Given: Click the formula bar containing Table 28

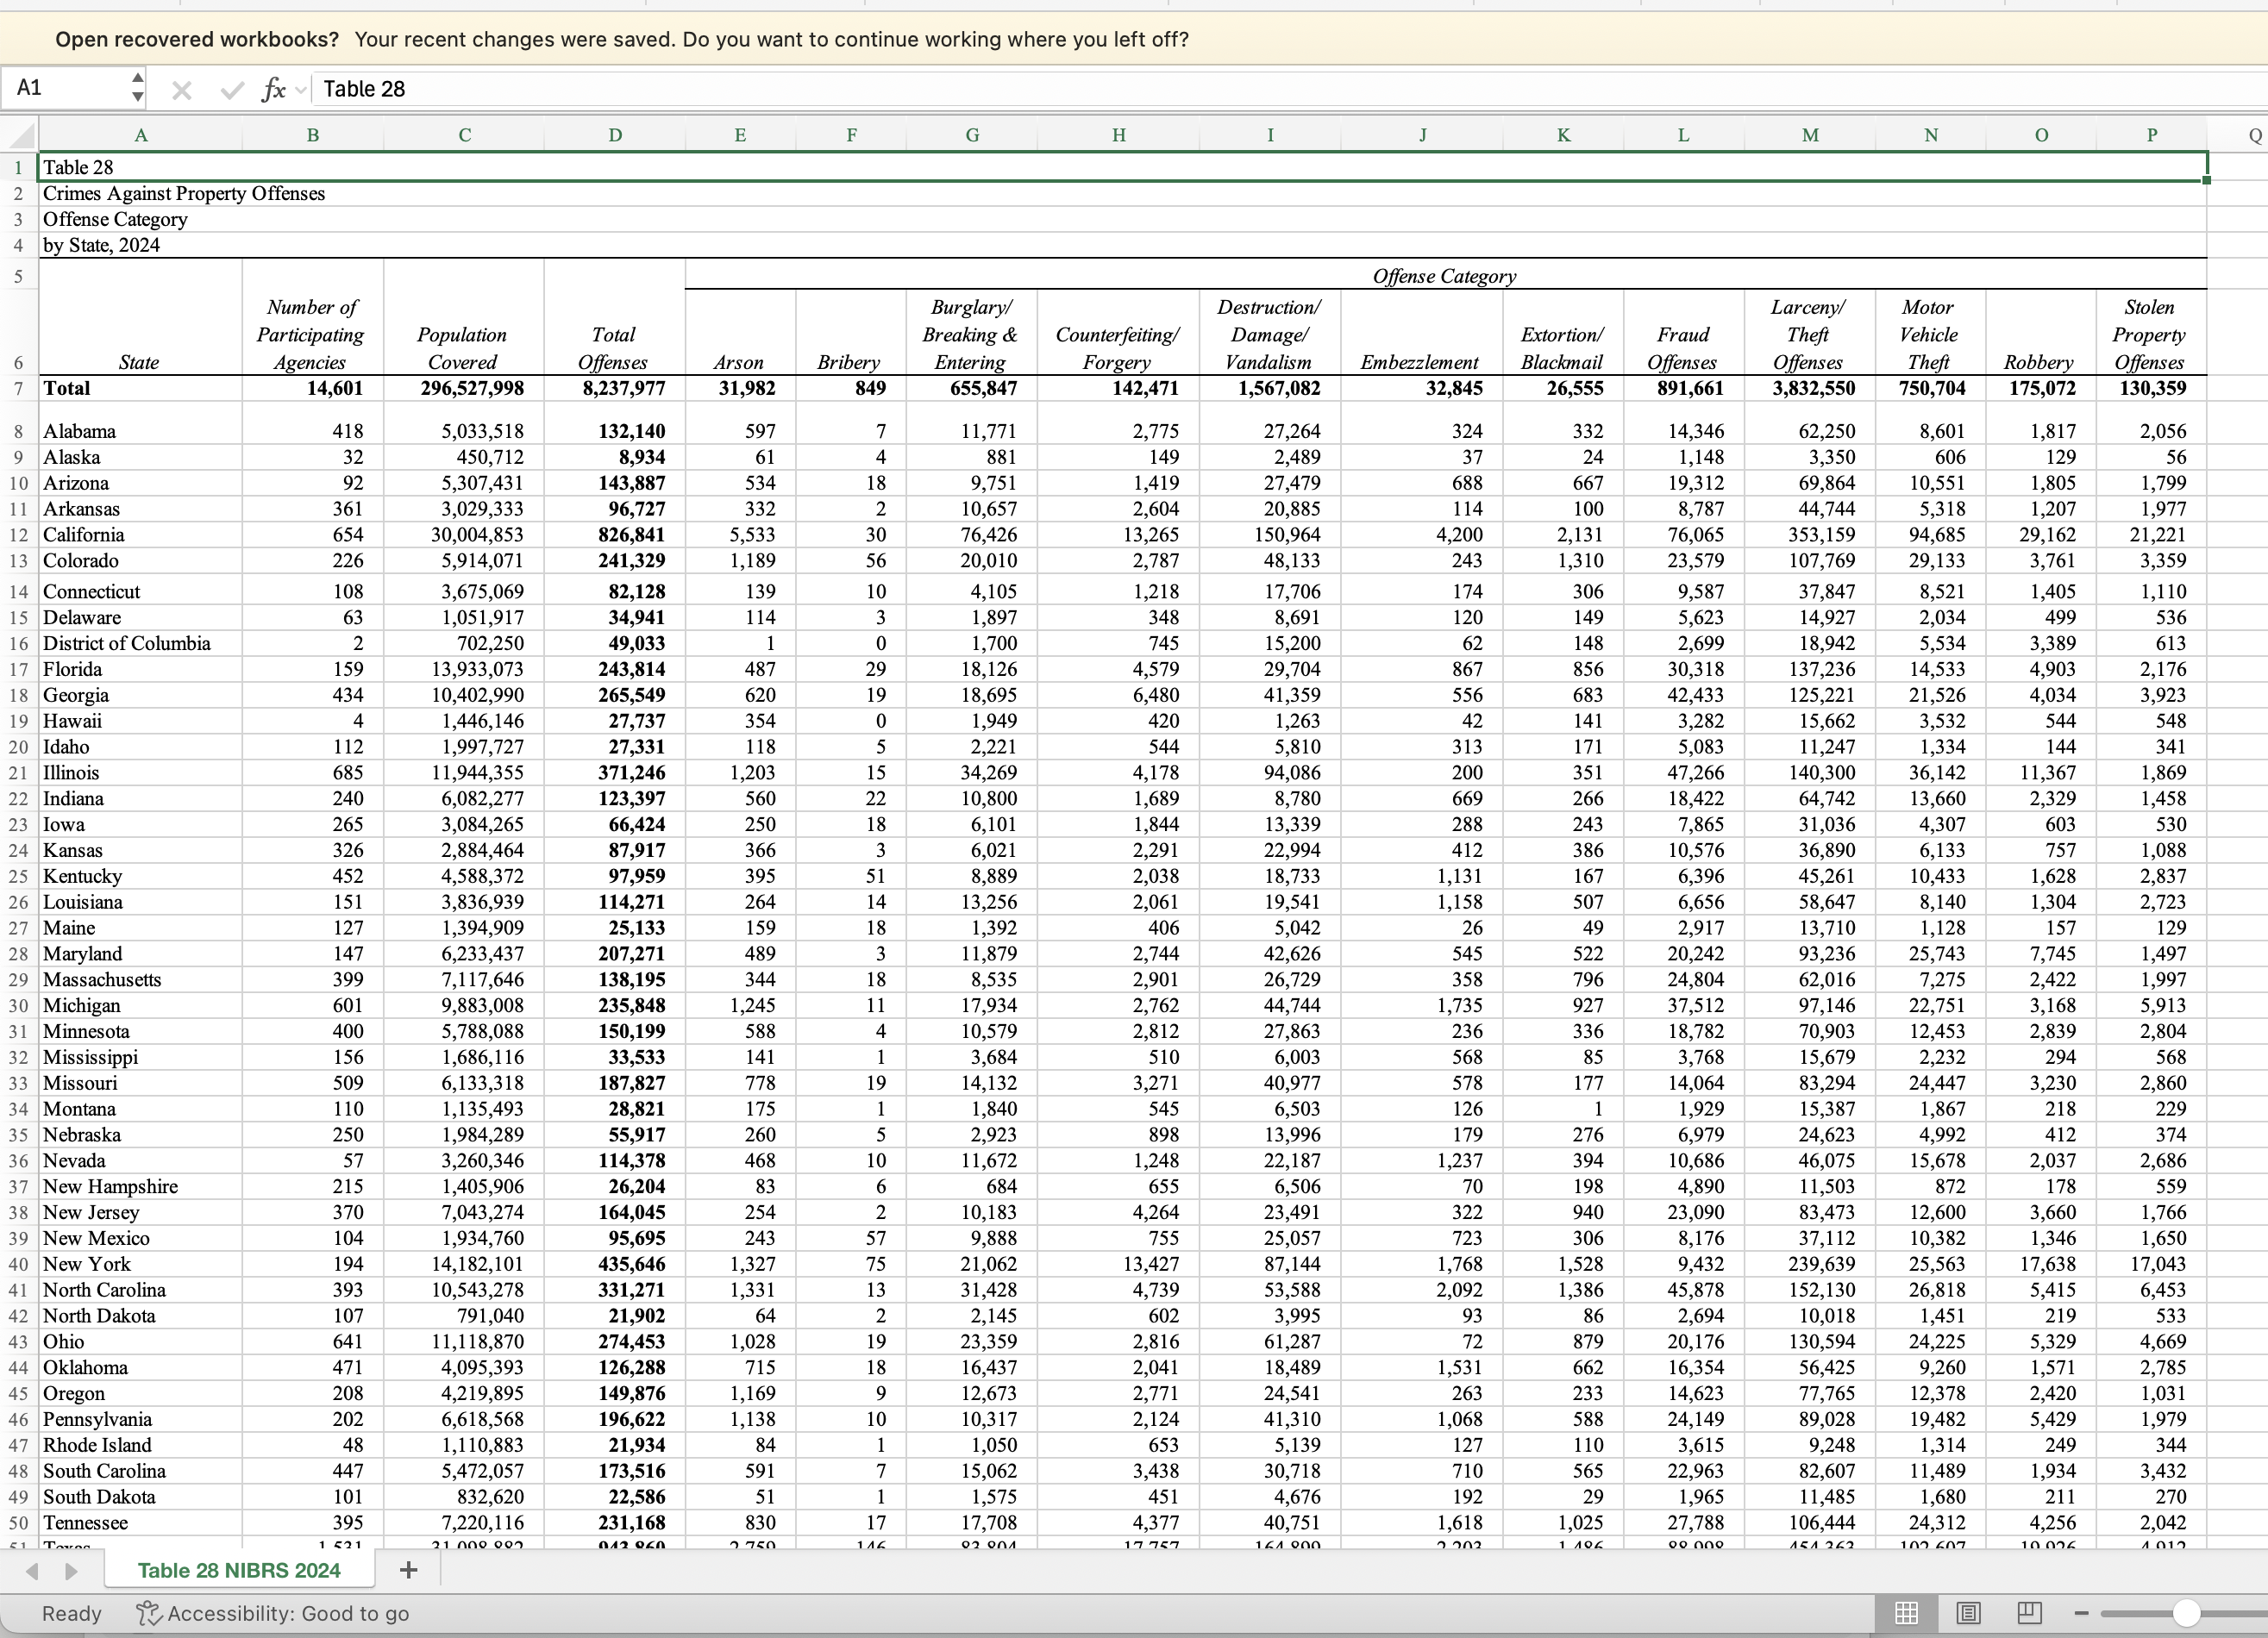Looking at the screenshot, I should click(1288, 89).
